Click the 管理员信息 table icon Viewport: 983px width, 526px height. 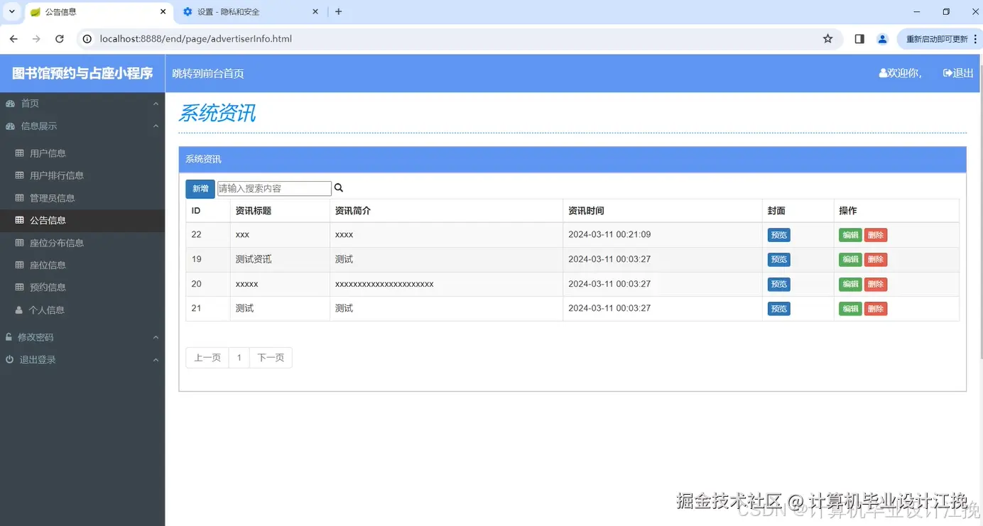click(x=20, y=197)
